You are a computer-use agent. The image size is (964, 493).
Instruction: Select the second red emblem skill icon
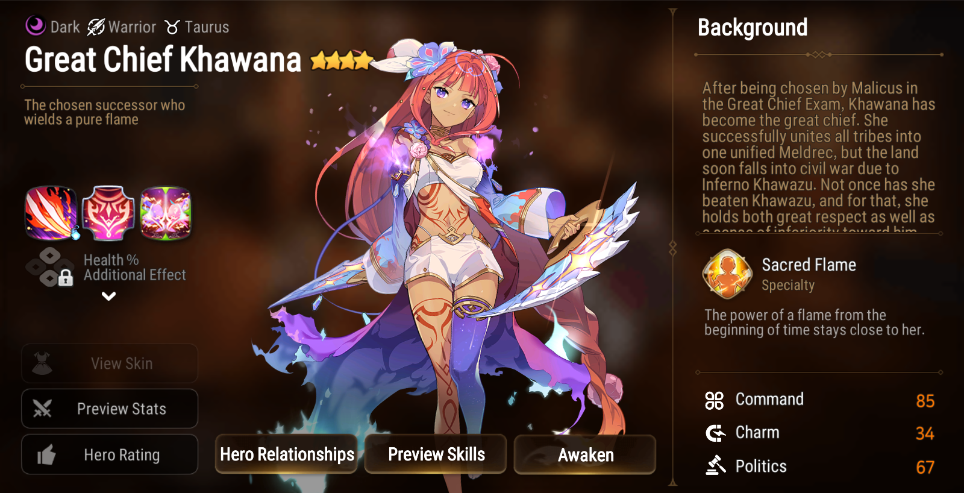tap(108, 213)
